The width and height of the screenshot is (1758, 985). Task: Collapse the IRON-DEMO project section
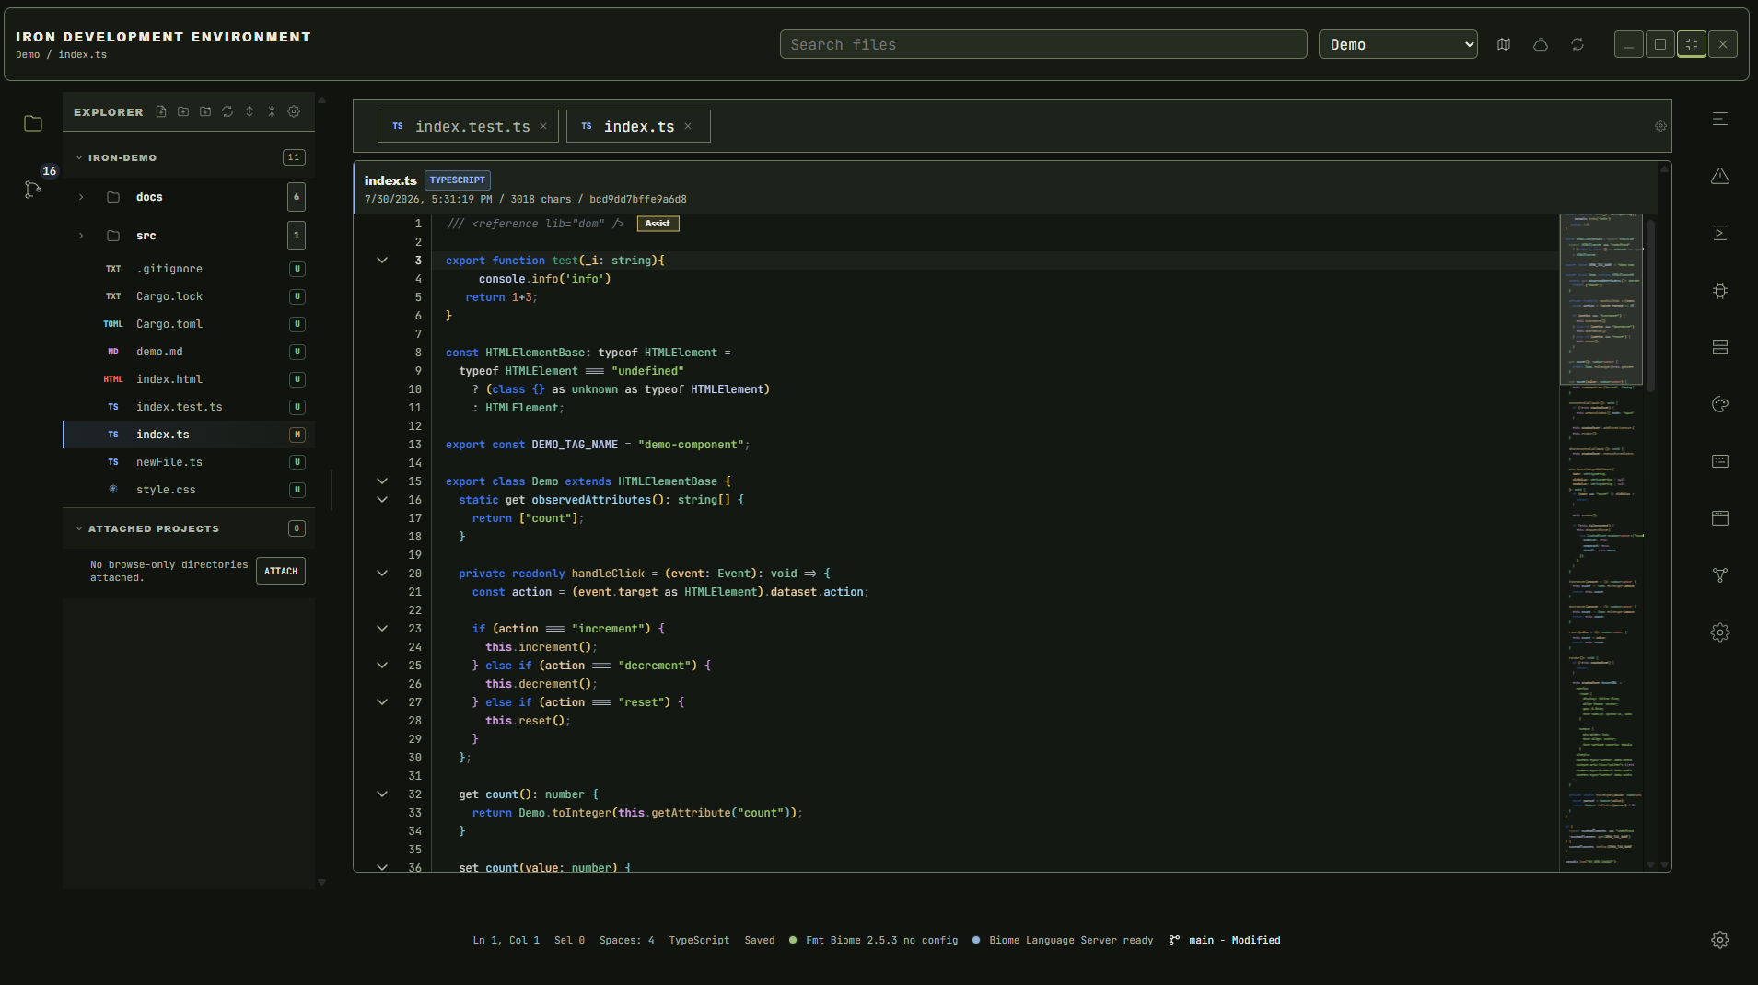pos(79,157)
